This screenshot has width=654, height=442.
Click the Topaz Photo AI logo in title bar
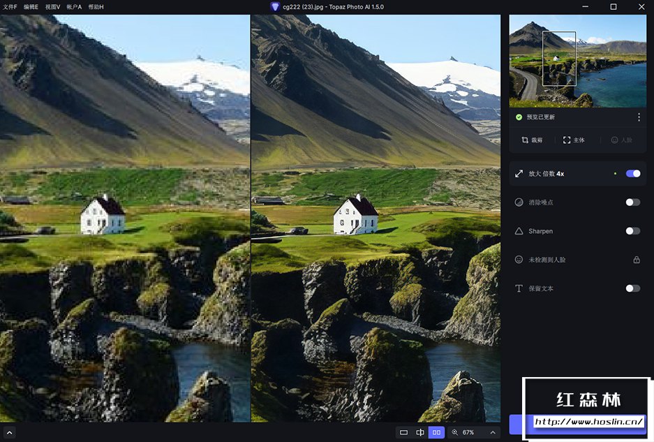[274, 7]
